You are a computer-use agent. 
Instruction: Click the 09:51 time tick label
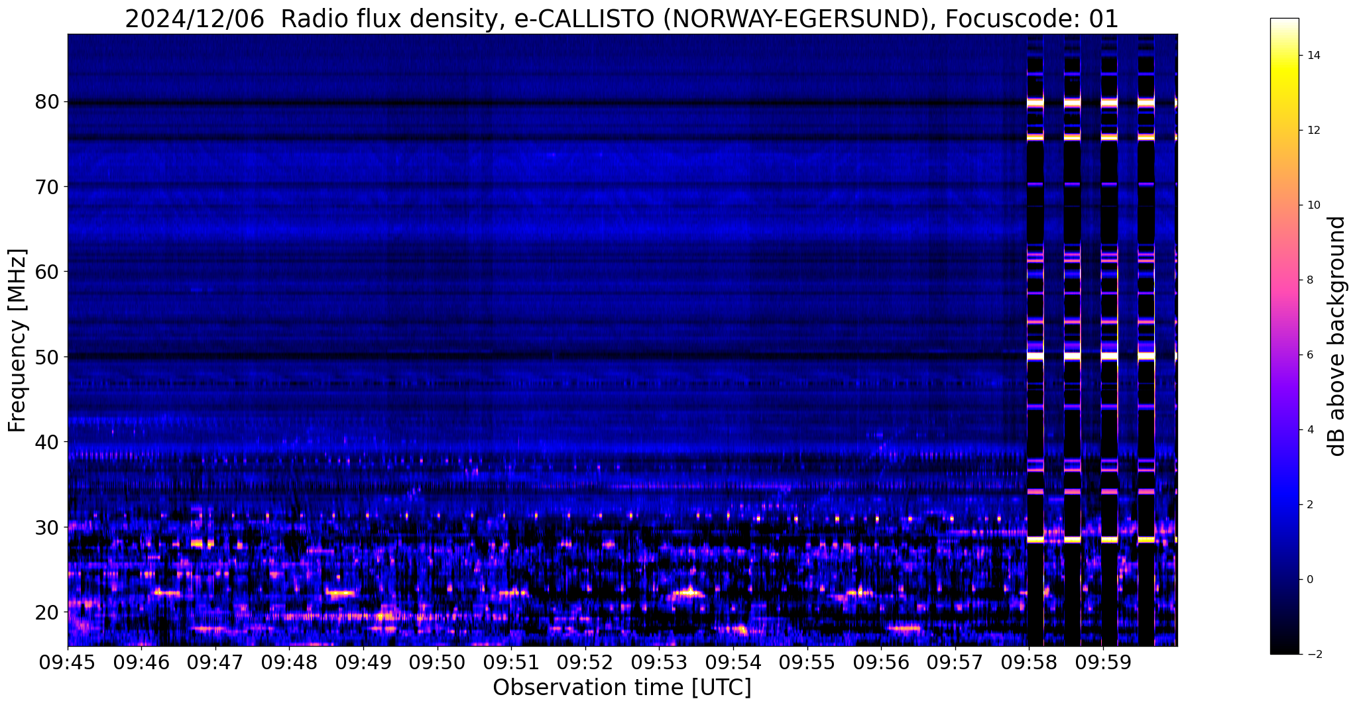[x=511, y=663]
